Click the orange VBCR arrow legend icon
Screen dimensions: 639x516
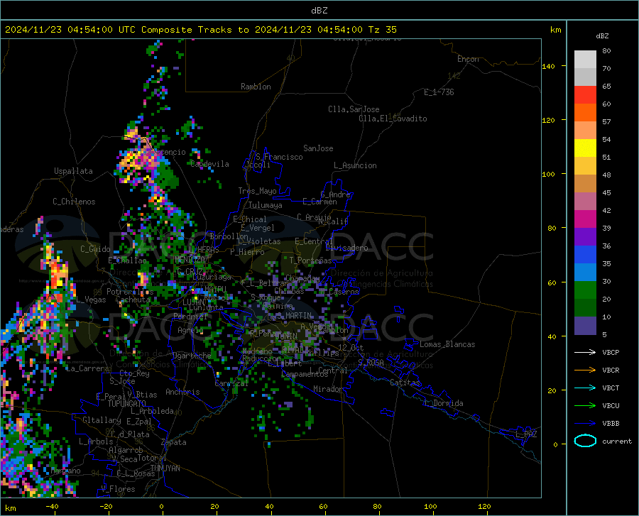(585, 370)
